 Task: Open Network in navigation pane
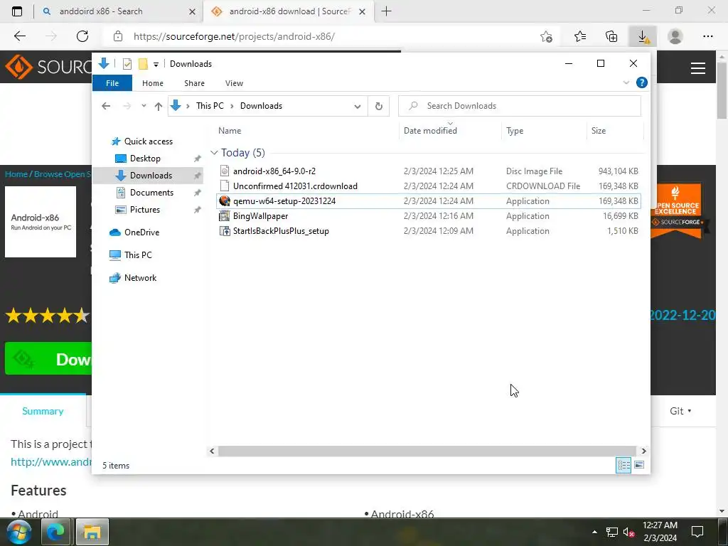click(x=140, y=278)
